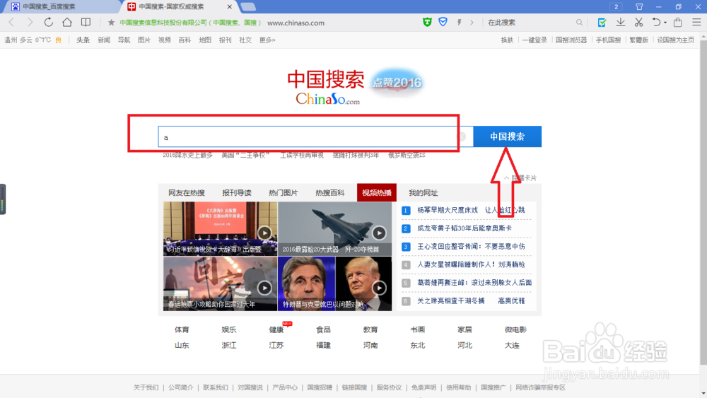Open the 体育 category link
Viewport: 707px width, 398px height.
pos(182,329)
